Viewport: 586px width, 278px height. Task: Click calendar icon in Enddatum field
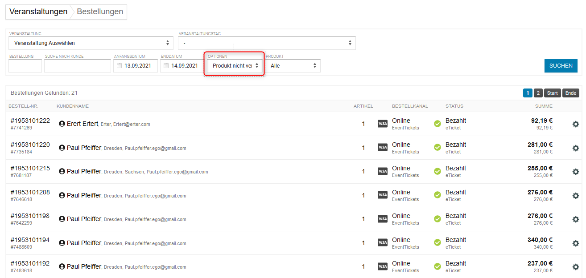[x=166, y=66]
